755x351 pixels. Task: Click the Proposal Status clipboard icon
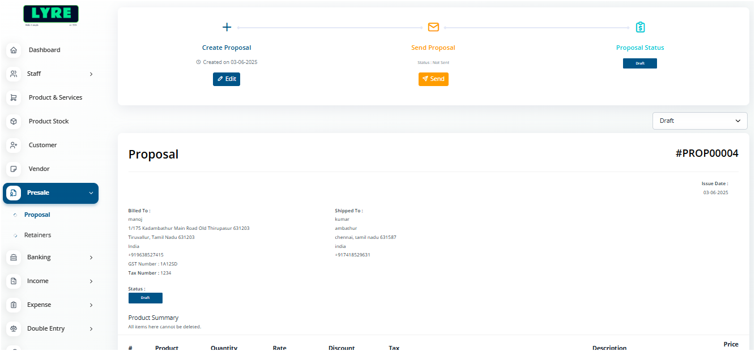point(640,27)
